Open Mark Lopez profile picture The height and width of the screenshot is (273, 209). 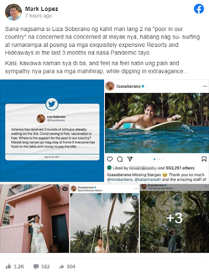pos(13,12)
